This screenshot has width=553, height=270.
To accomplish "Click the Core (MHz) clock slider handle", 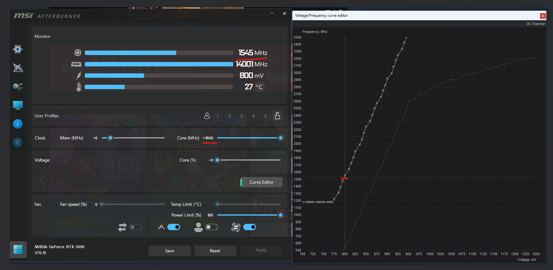I will pyautogui.click(x=281, y=138).
